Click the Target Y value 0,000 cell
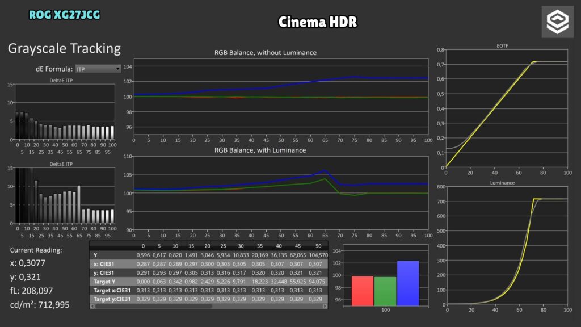The height and width of the screenshot is (327, 581). (x=143, y=282)
